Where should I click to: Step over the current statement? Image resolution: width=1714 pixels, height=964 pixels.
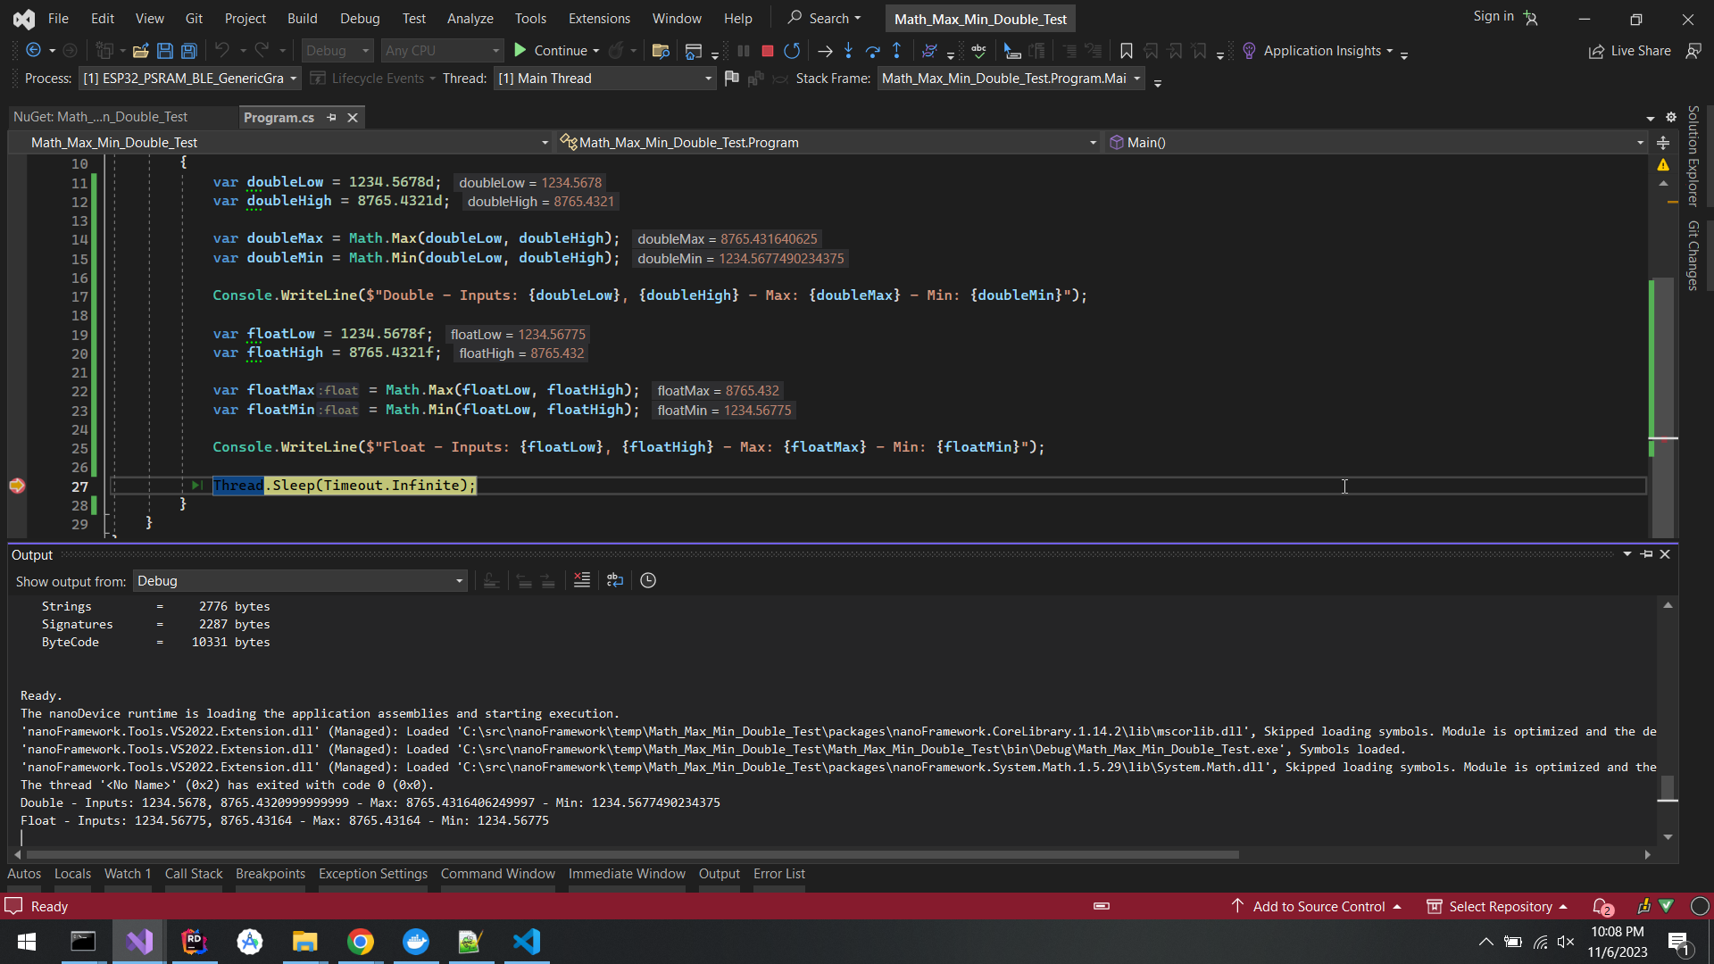coord(873,51)
